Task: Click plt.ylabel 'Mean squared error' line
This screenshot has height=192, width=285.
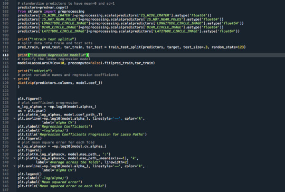Action: pos(50,182)
